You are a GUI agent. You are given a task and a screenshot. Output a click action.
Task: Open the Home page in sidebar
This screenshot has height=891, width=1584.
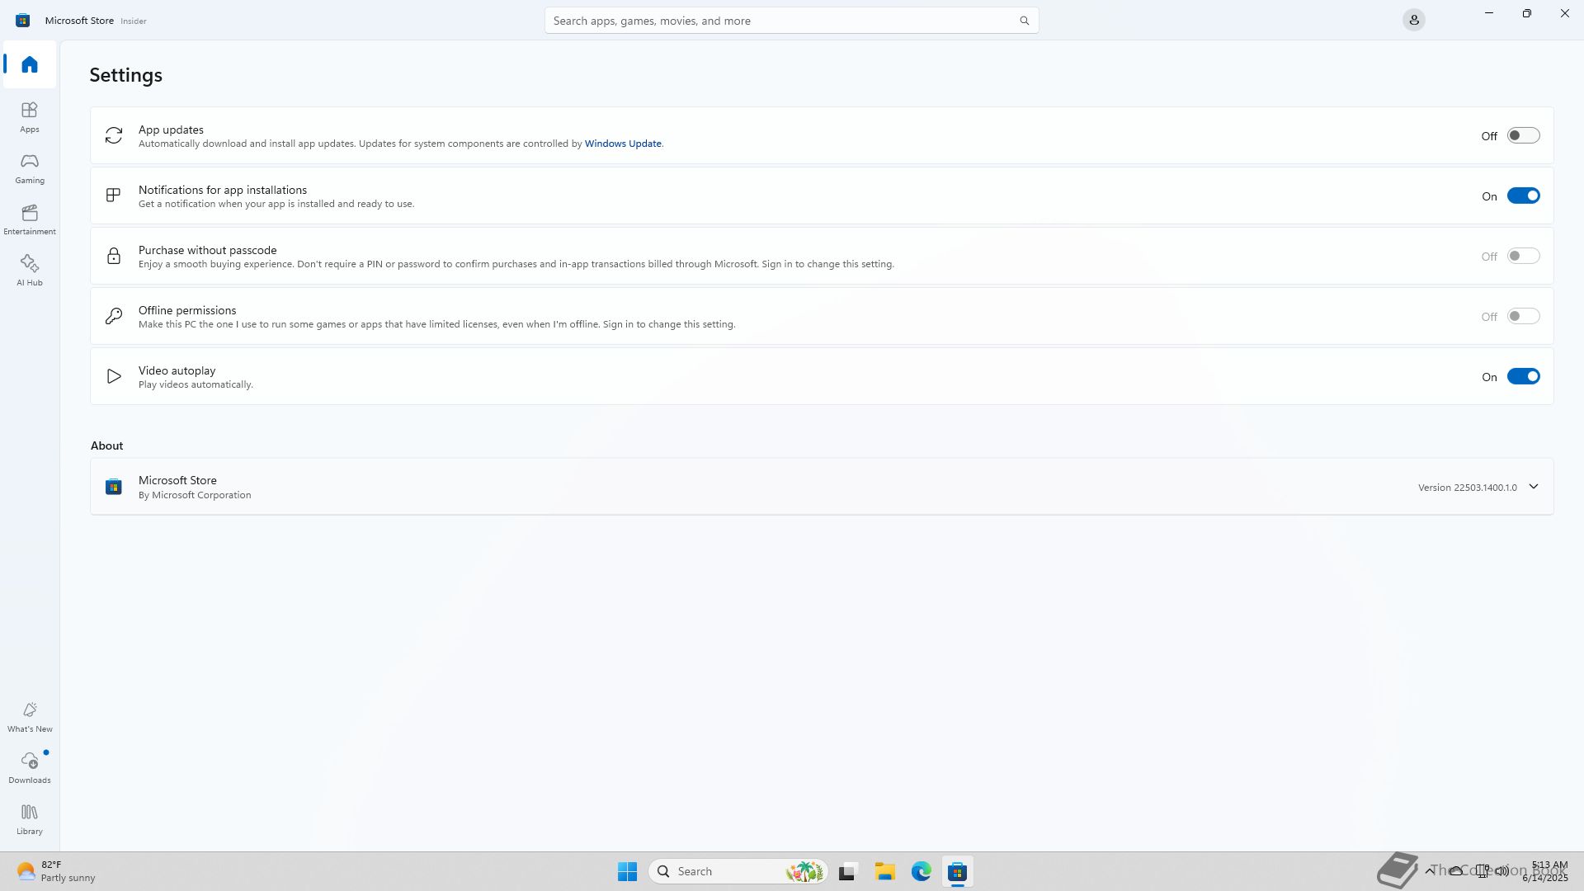point(30,64)
